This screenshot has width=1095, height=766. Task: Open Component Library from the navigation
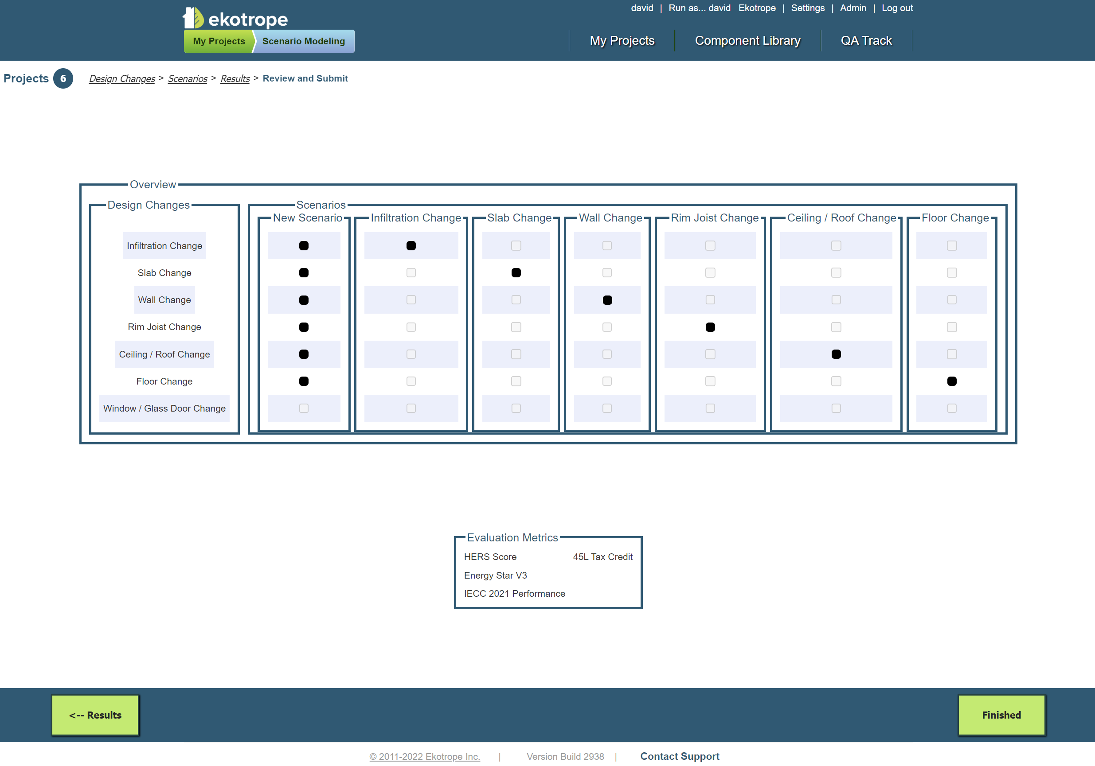click(747, 40)
